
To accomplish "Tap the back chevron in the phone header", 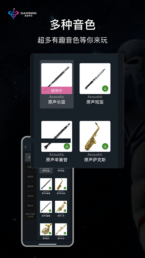I will pos(25,147).
